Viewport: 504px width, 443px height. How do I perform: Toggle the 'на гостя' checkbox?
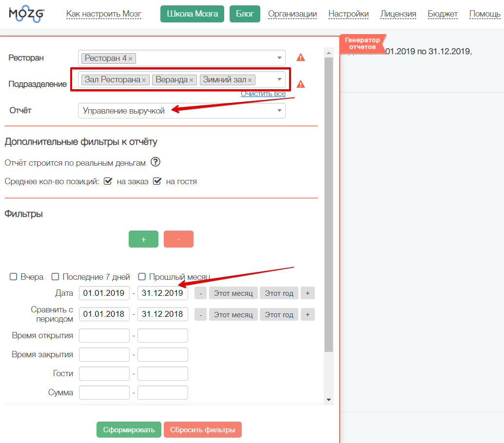157,181
